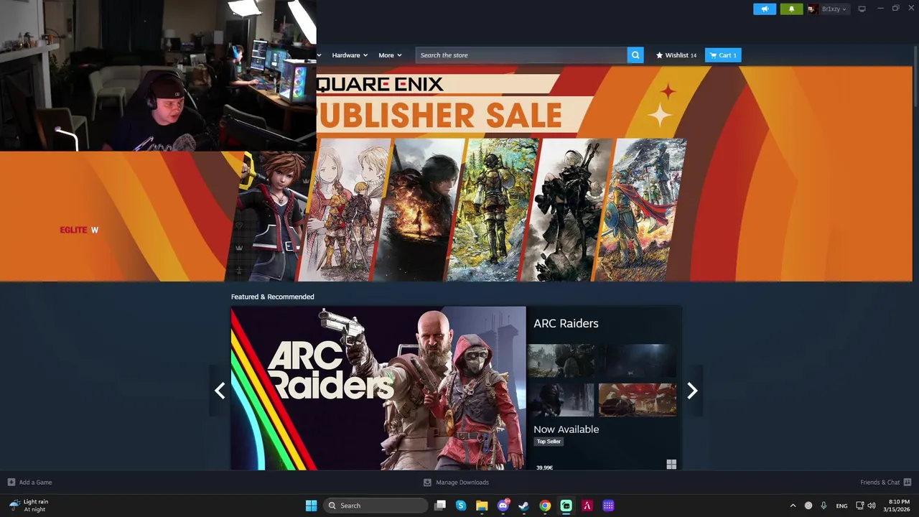Open File Explorer from the taskbar
The width and height of the screenshot is (919, 517).
point(482,506)
